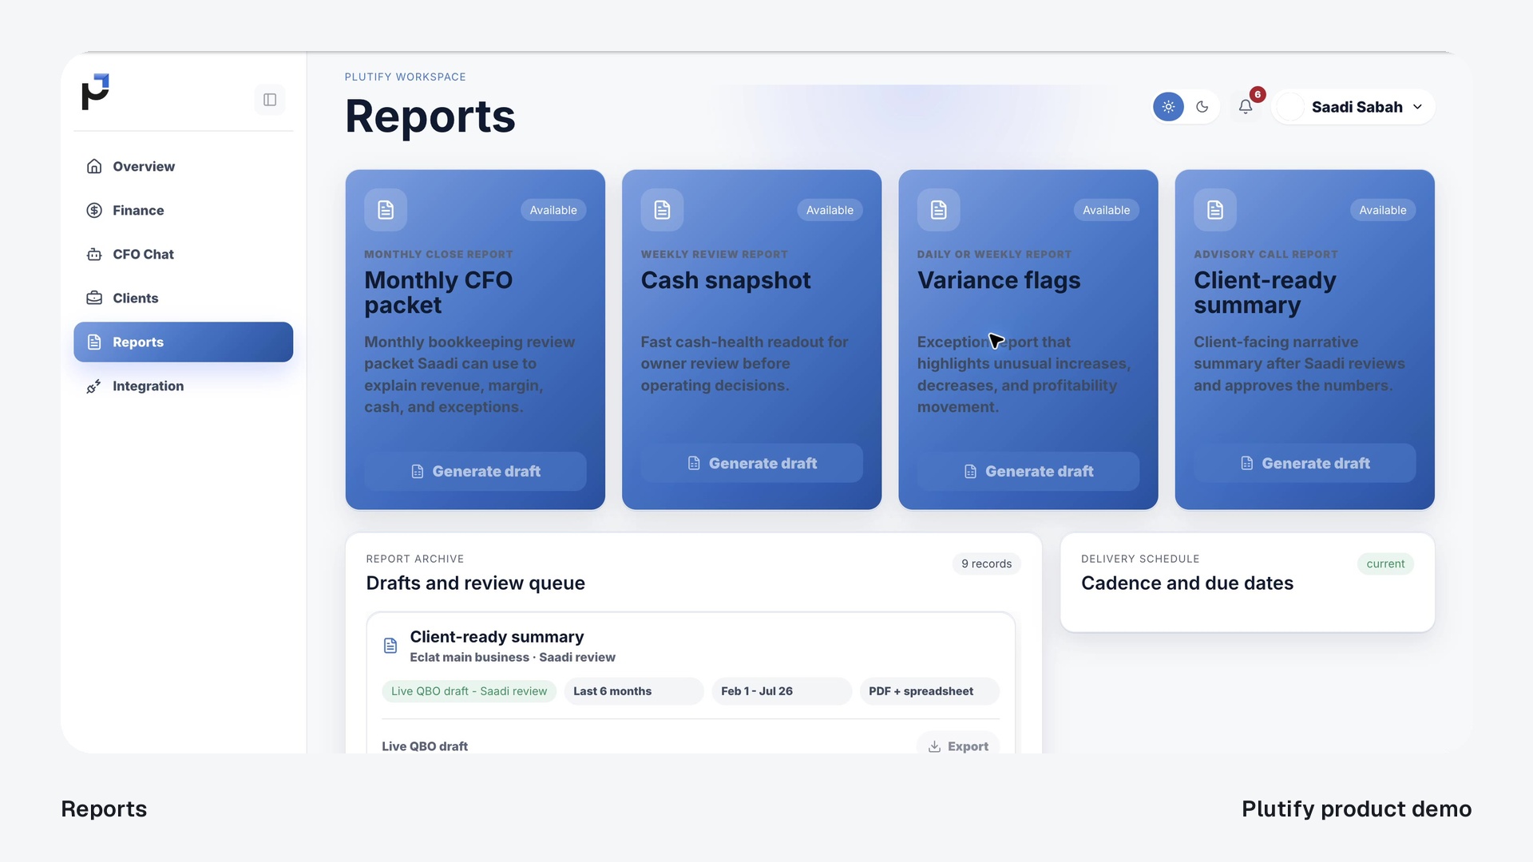Generate draft for Client-ready summary card
The width and height of the screenshot is (1533, 862).
click(x=1305, y=463)
